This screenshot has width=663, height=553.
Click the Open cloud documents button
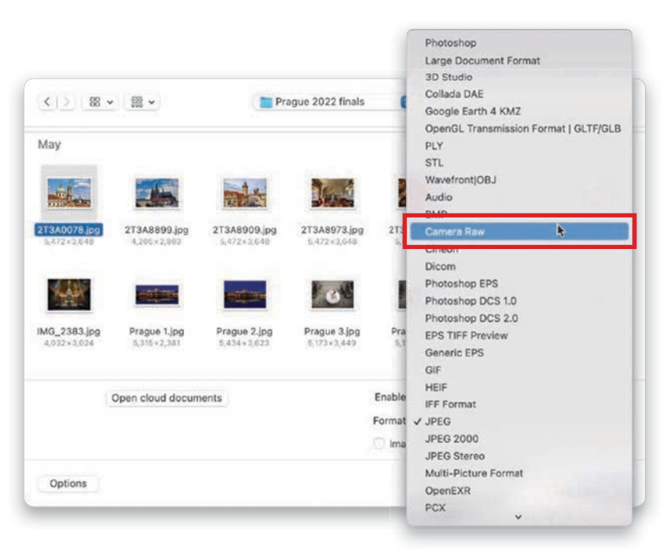[167, 398]
